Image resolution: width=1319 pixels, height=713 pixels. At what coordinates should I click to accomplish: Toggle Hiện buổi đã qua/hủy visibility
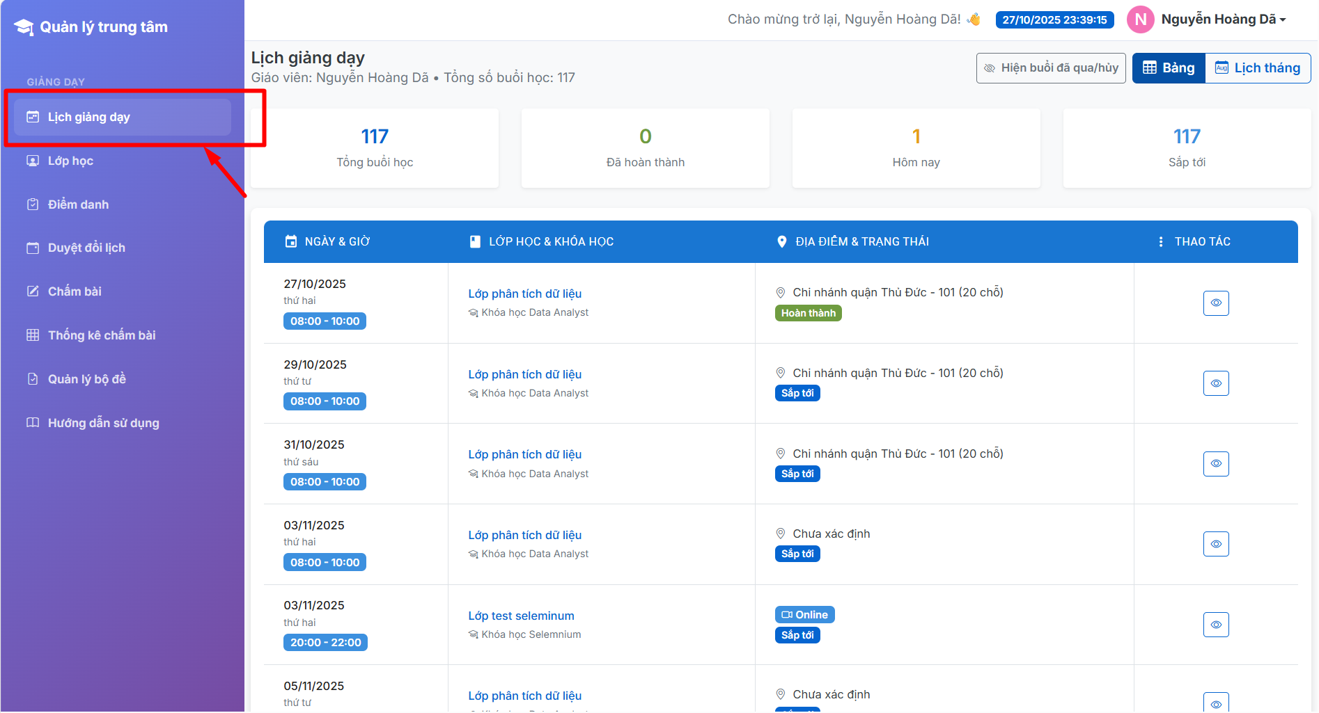1050,68
